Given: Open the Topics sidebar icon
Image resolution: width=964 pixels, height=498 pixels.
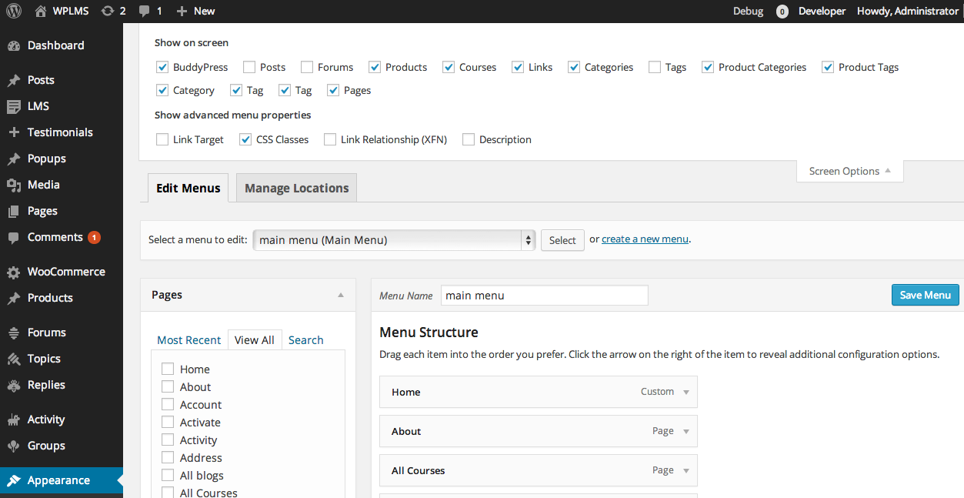Looking at the screenshot, I should [x=14, y=359].
